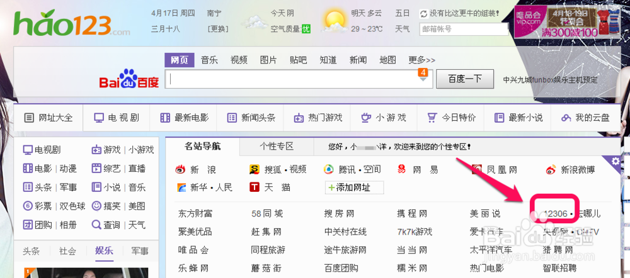
Task: Open the 当当网 link
Action: tap(412, 250)
